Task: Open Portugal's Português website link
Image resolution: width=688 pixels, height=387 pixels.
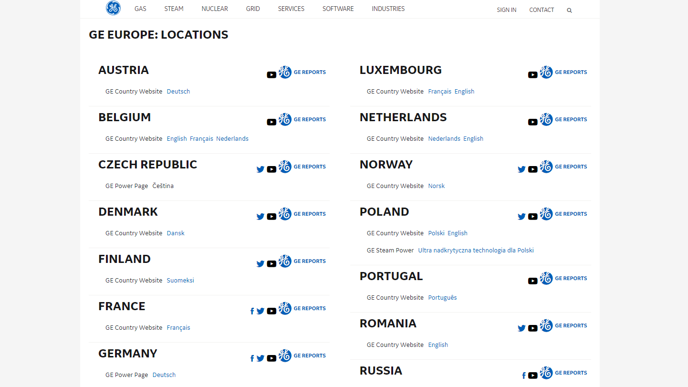Action: (442, 298)
